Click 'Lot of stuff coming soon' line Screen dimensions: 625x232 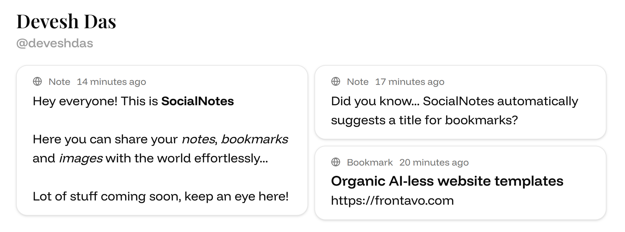pyautogui.click(x=161, y=197)
